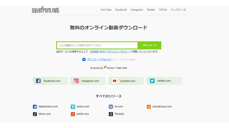Click the Instagram icon in instagram.com card

(x=76, y=81)
